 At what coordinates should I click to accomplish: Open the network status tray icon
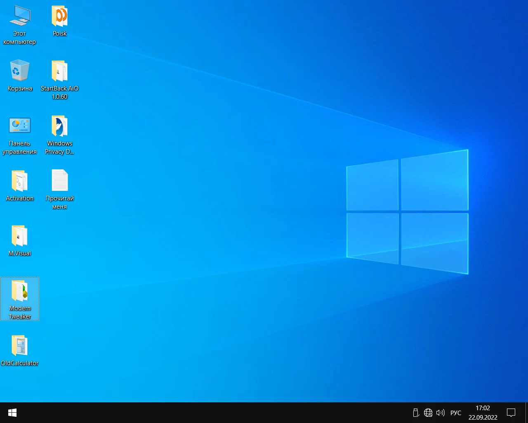pos(428,413)
